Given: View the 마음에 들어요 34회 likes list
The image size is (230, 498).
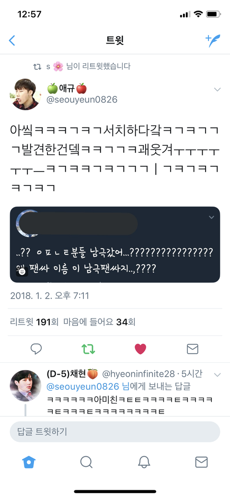Looking at the screenshot, I should point(100,323).
